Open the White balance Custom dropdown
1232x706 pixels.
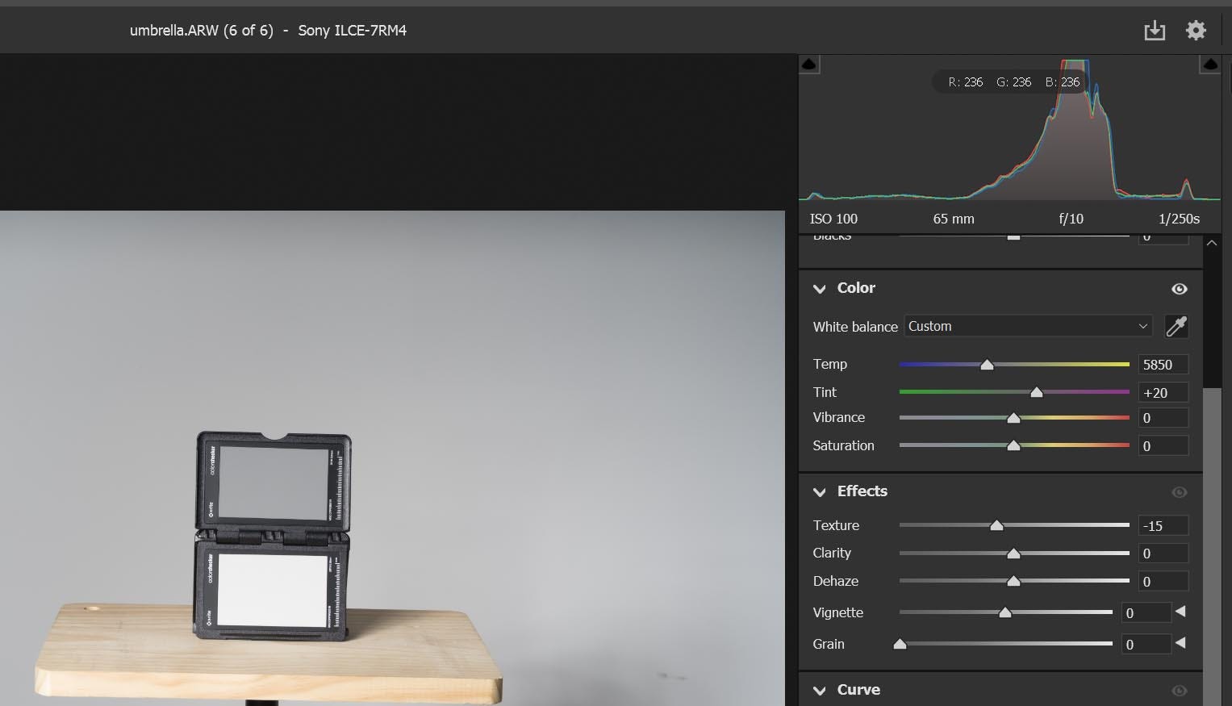(1029, 326)
